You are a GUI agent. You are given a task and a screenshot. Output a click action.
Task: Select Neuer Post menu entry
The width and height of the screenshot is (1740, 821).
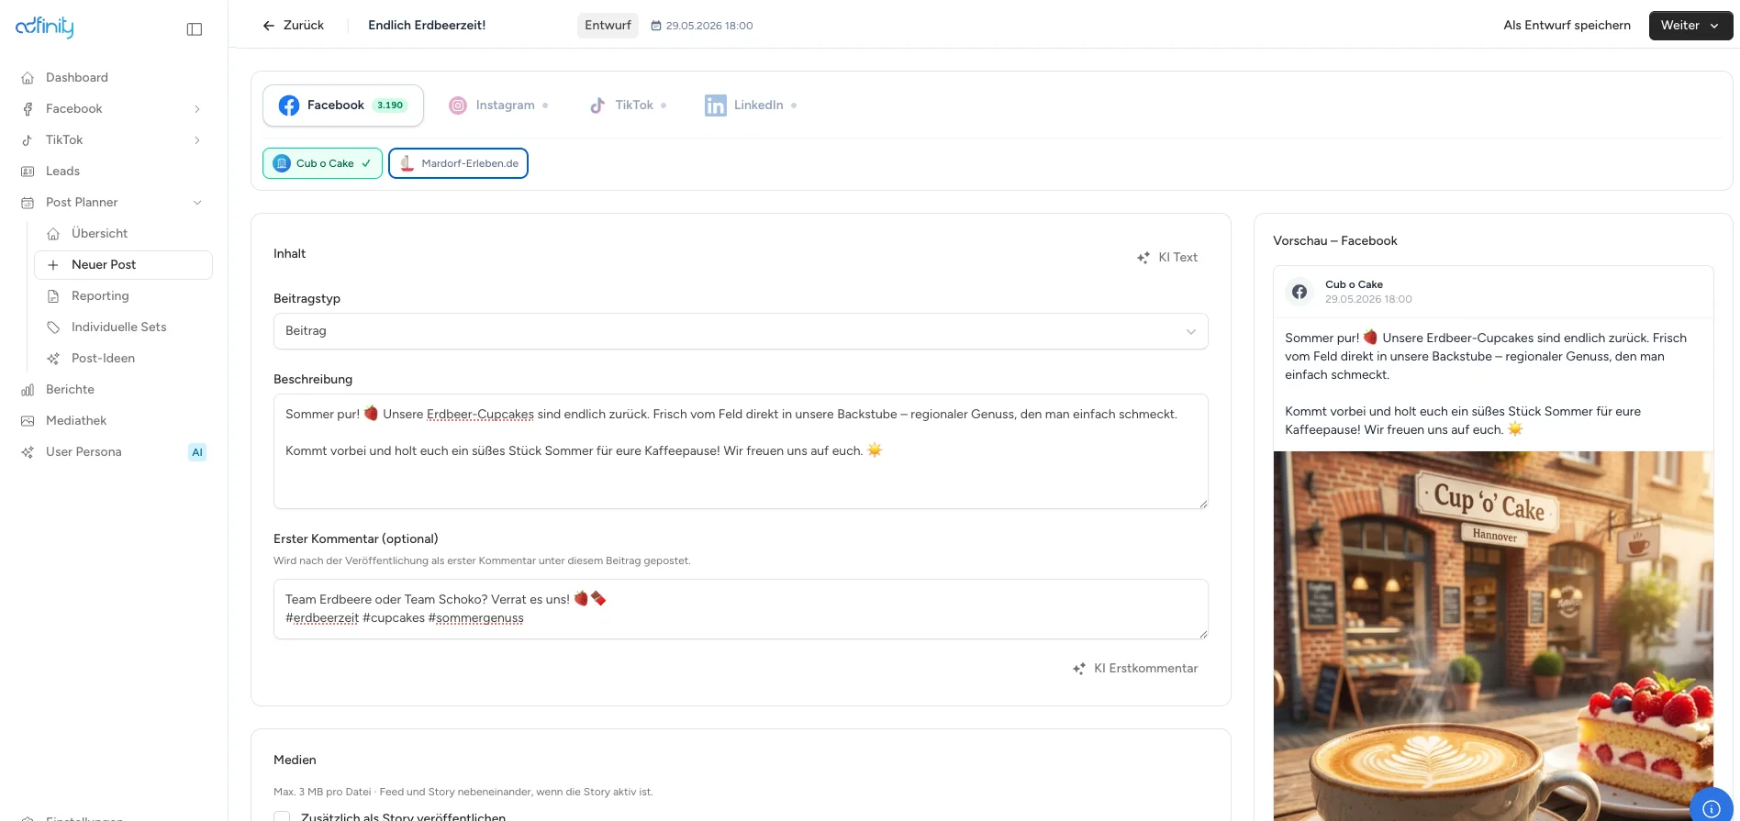pos(123,265)
